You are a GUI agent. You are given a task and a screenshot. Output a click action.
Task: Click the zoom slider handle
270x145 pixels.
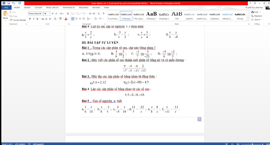[x=252, y=144]
